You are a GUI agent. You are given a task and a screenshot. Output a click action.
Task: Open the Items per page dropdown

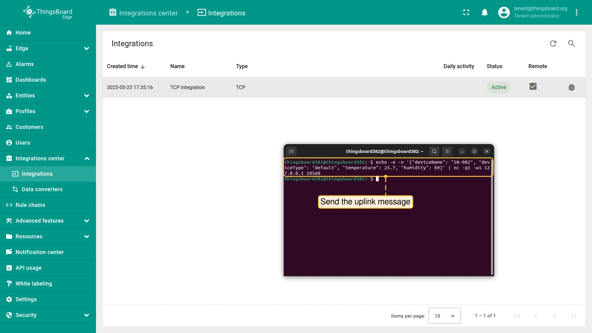(444, 316)
